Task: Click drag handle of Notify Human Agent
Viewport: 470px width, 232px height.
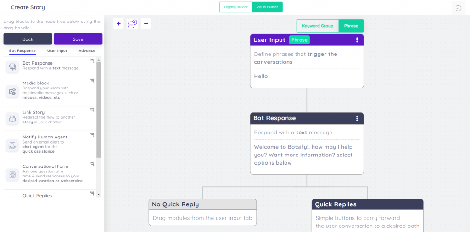Action: (x=92, y=134)
